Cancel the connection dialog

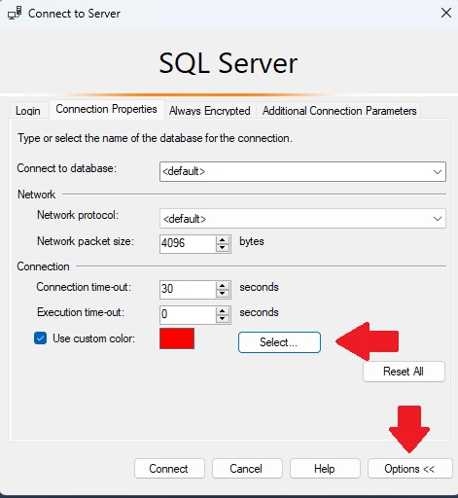click(247, 469)
